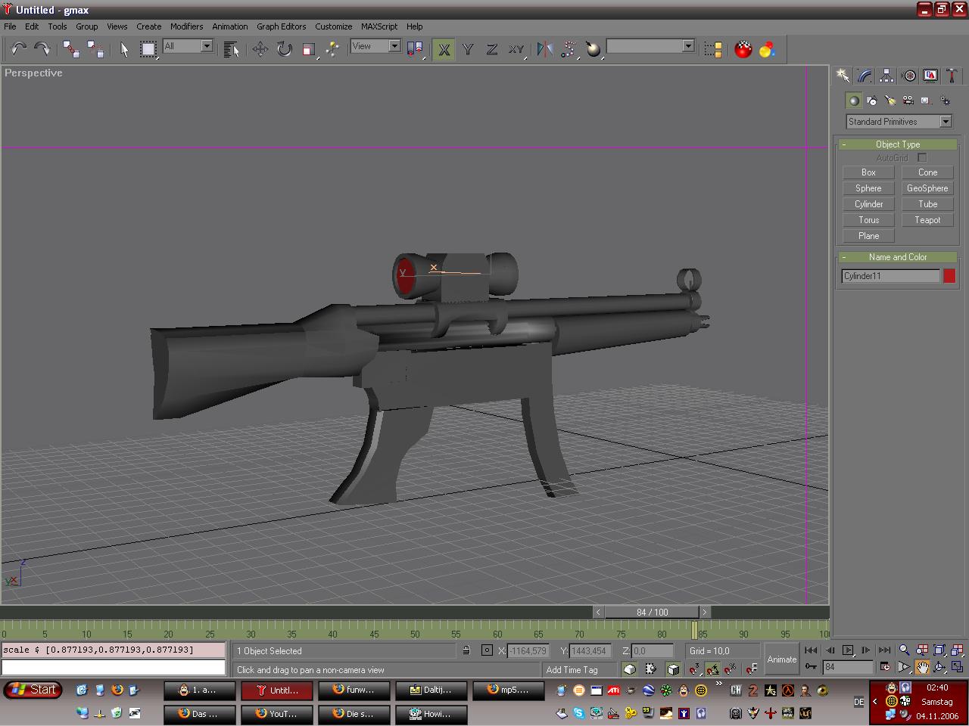
Task: Click the Align tool icon
Action: click(593, 49)
